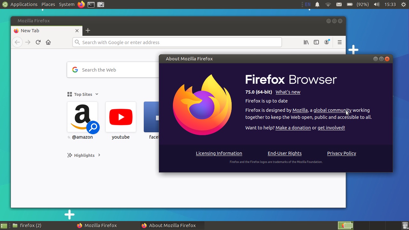Launch Firefox from top panel icon

click(81, 4)
